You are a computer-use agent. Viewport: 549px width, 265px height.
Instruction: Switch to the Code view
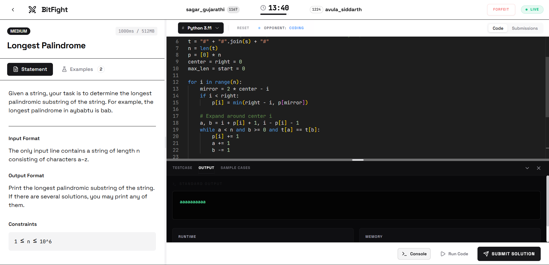tap(498, 28)
